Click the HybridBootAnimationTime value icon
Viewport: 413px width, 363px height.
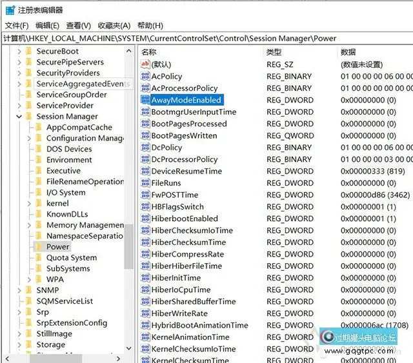point(145,325)
